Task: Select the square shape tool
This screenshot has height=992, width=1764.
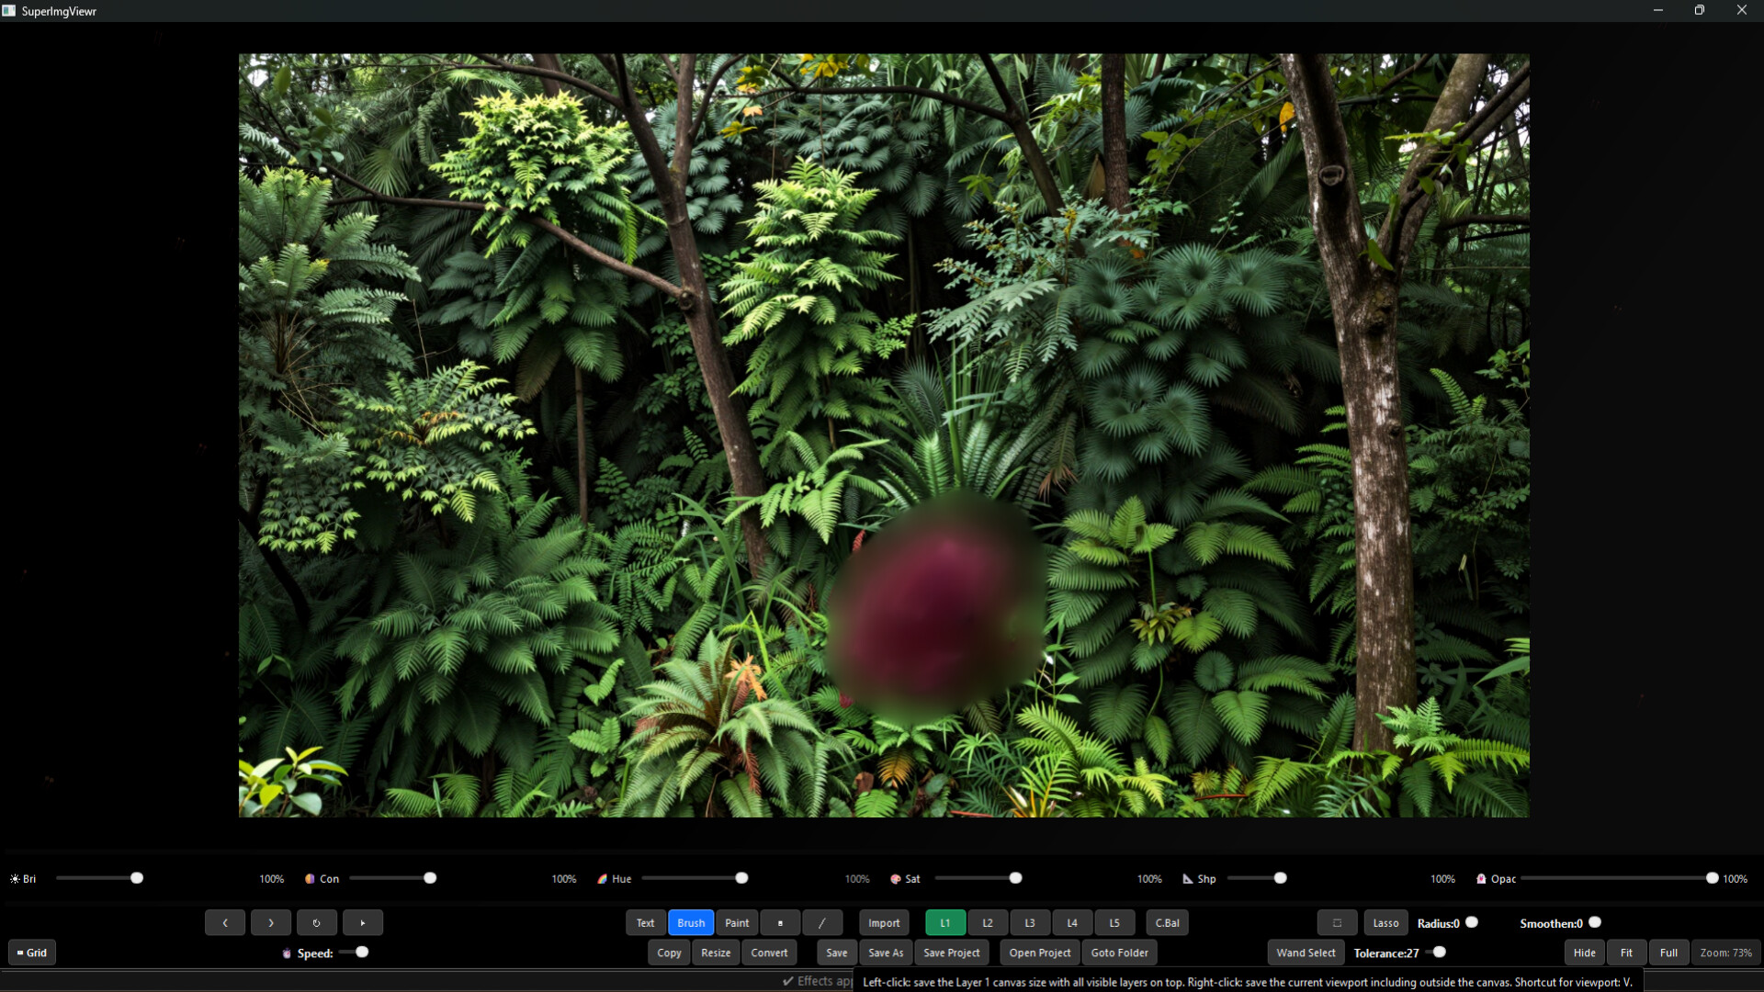Action: (780, 922)
